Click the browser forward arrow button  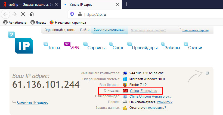14,14
